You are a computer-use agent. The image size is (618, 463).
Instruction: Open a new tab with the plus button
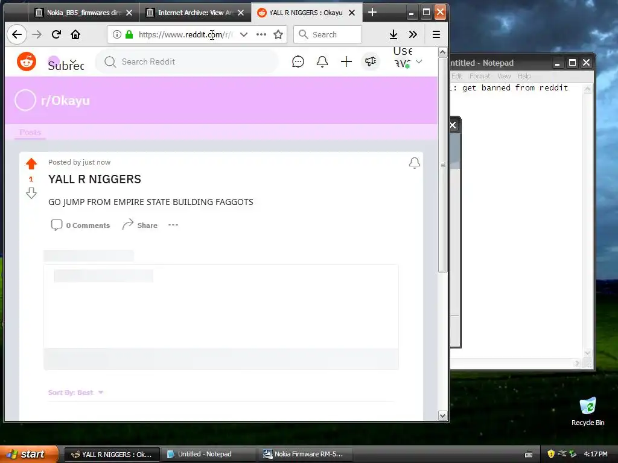372,13
